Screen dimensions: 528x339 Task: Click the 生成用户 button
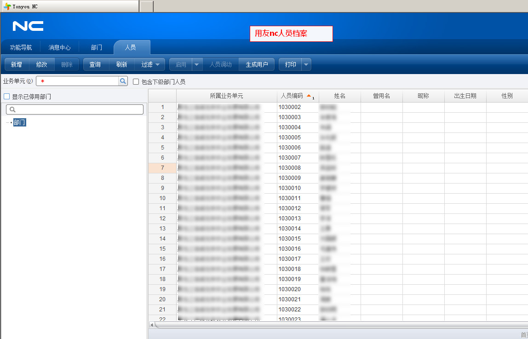tap(256, 64)
